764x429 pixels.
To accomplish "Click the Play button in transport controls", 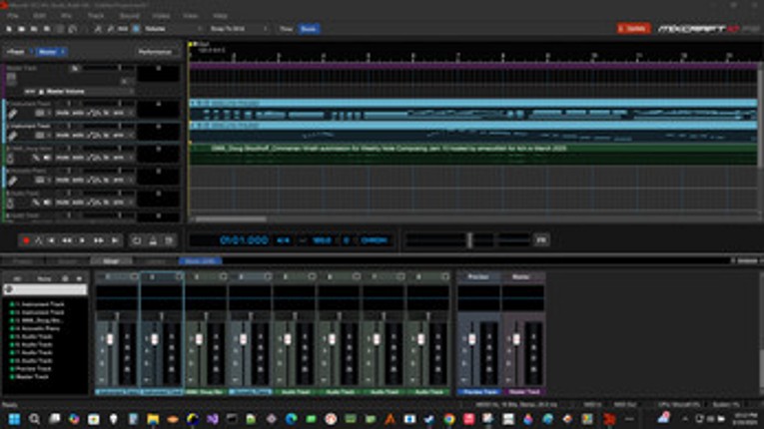I will (x=83, y=240).
